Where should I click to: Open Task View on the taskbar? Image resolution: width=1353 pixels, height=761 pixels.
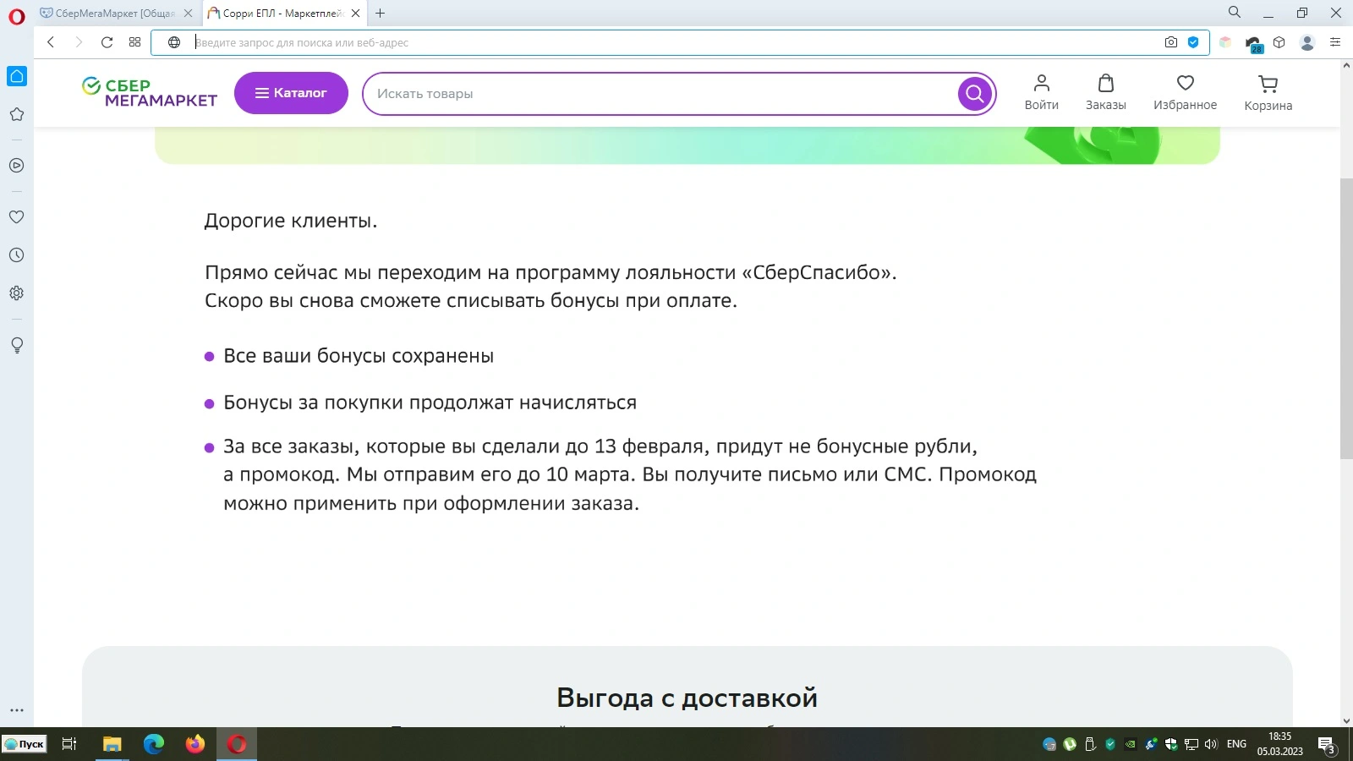click(69, 744)
